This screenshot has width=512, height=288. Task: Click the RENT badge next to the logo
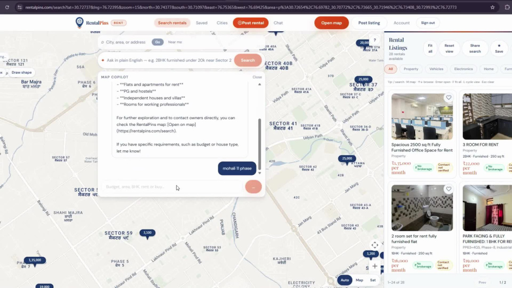[x=119, y=23]
